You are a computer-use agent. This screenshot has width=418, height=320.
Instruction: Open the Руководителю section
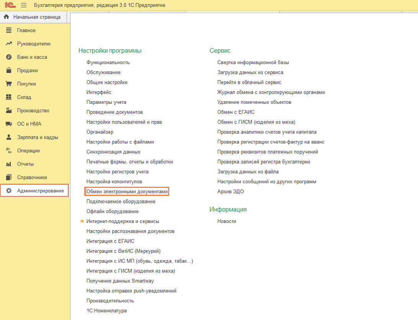[34, 44]
